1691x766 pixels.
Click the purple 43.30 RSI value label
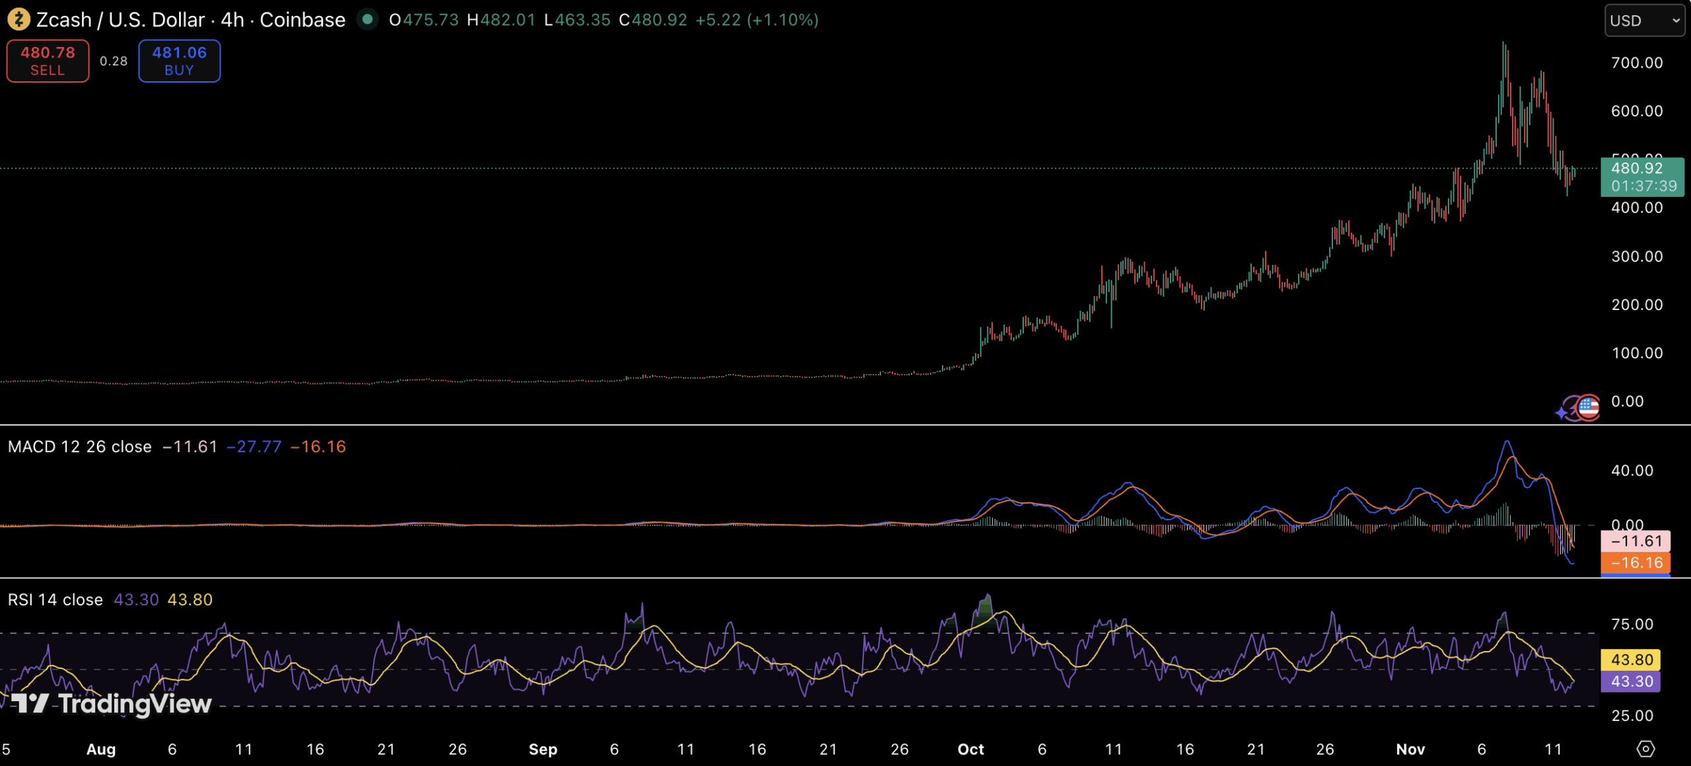1631,681
